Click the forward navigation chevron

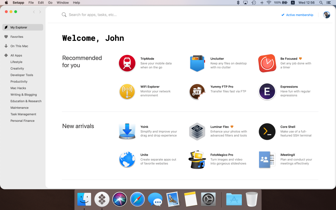tap(40, 12)
